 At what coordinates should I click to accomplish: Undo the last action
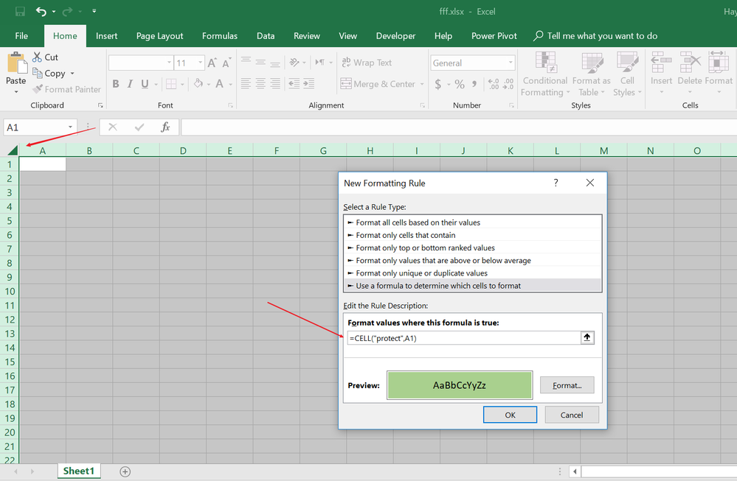pyautogui.click(x=41, y=11)
